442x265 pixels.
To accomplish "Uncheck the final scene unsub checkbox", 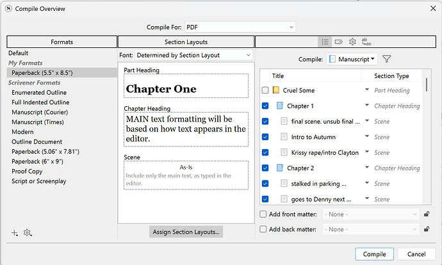I will (x=265, y=122).
